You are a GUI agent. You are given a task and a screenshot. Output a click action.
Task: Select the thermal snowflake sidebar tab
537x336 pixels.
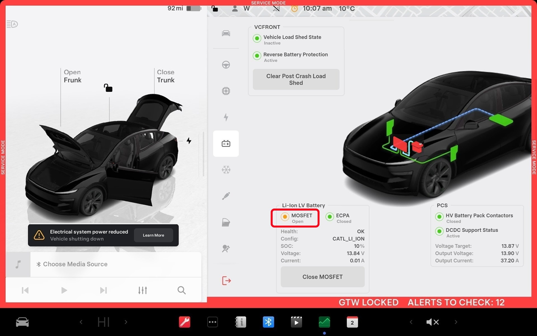tap(226, 170)
